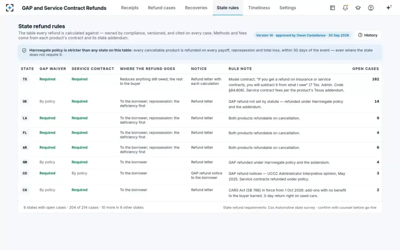This screenshot has width=400, height=250.
Task: Click the CO rule note on UCCC opinion
Action: pyautogui.click(x=287, y=176)
